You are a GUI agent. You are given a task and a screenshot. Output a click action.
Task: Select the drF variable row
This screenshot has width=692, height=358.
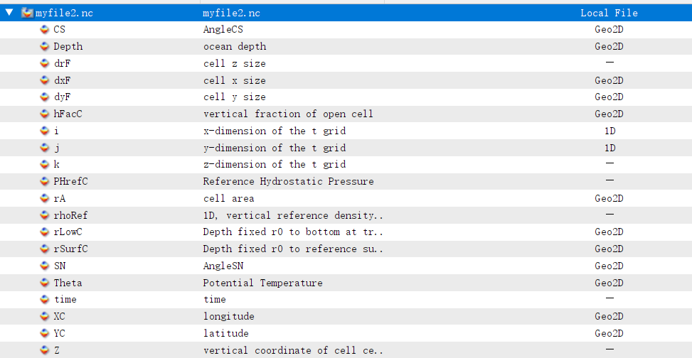click(x=61, y=64)
